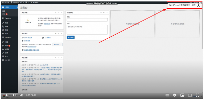Toggle collapse of 網站狀態 panel
204x100 pixels.
(62, 13)
